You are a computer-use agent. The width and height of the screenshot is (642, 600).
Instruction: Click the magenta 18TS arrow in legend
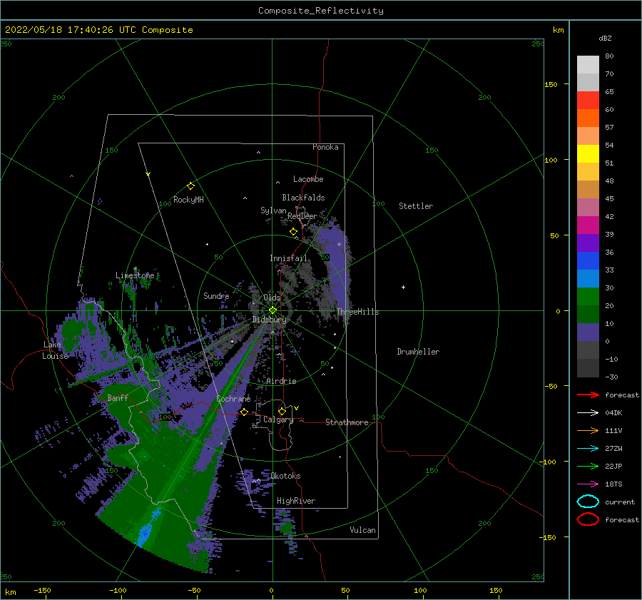(x=588, y=484)
